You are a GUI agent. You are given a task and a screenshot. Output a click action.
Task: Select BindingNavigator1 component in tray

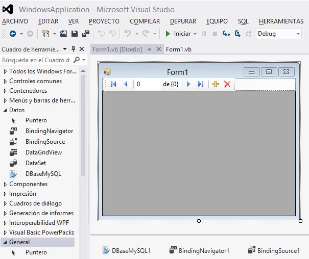point(199,250)
